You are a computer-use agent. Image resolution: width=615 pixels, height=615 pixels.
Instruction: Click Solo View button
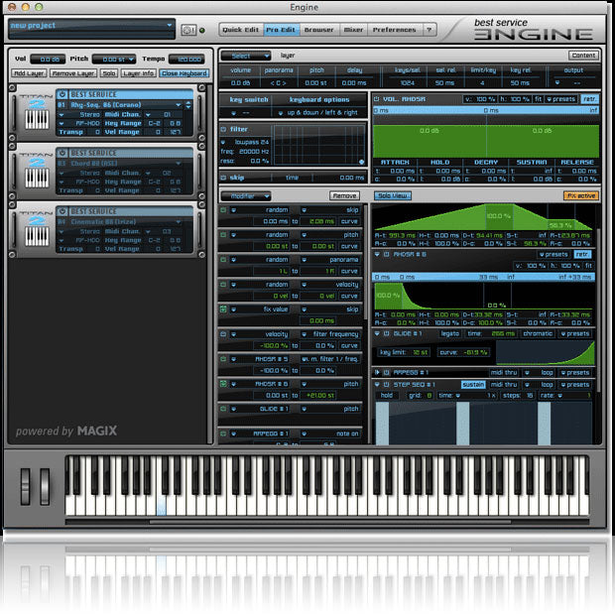click(393, 195)
